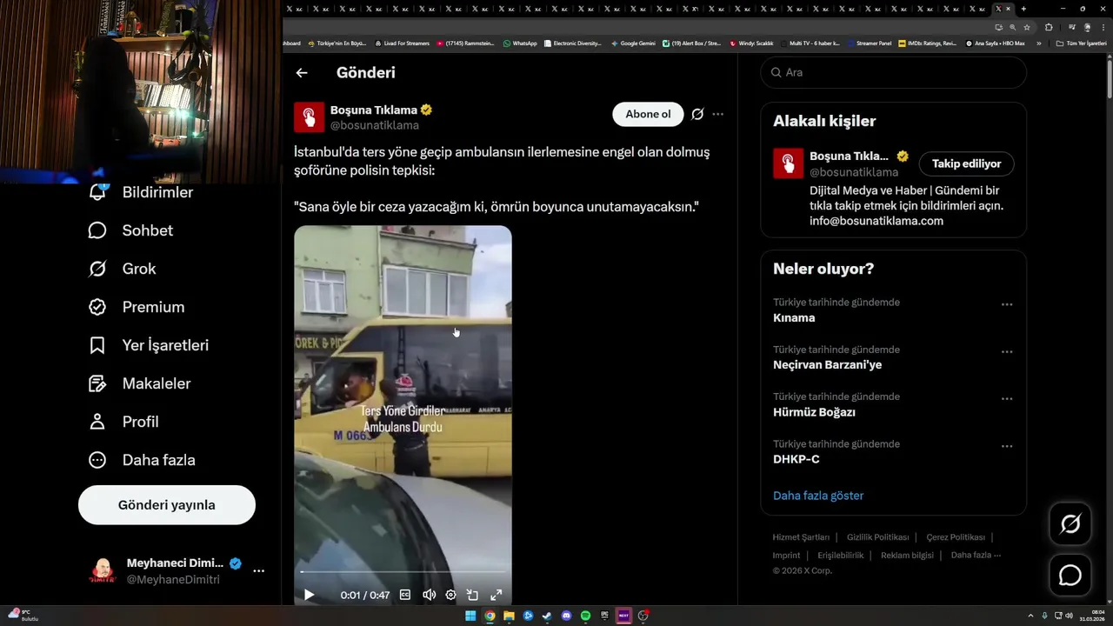The height and width of the screenshot is (626, 1113).
Task: Open Sohbet in the left sidebar
Action: (x=130, y=230)
